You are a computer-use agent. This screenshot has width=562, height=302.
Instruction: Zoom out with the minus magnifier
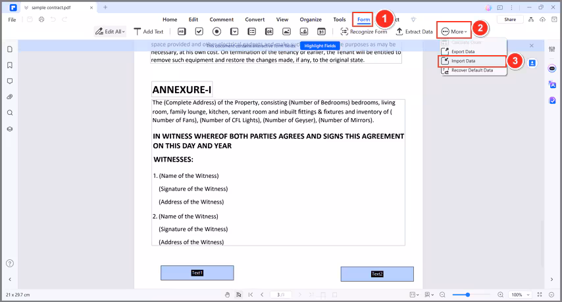tap(443, 295)
